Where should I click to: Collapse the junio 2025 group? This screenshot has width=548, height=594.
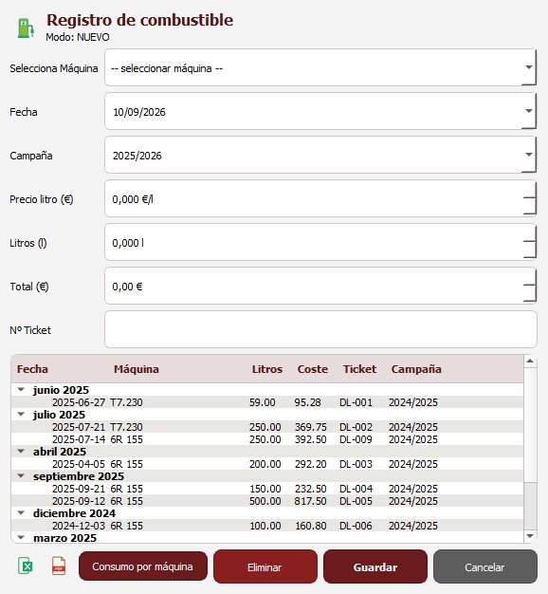21,389
